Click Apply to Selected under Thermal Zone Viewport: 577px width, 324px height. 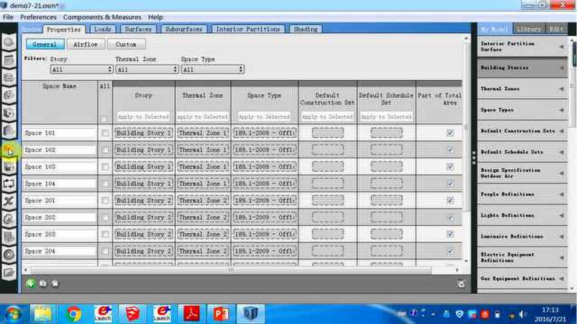tap(202, 117)
